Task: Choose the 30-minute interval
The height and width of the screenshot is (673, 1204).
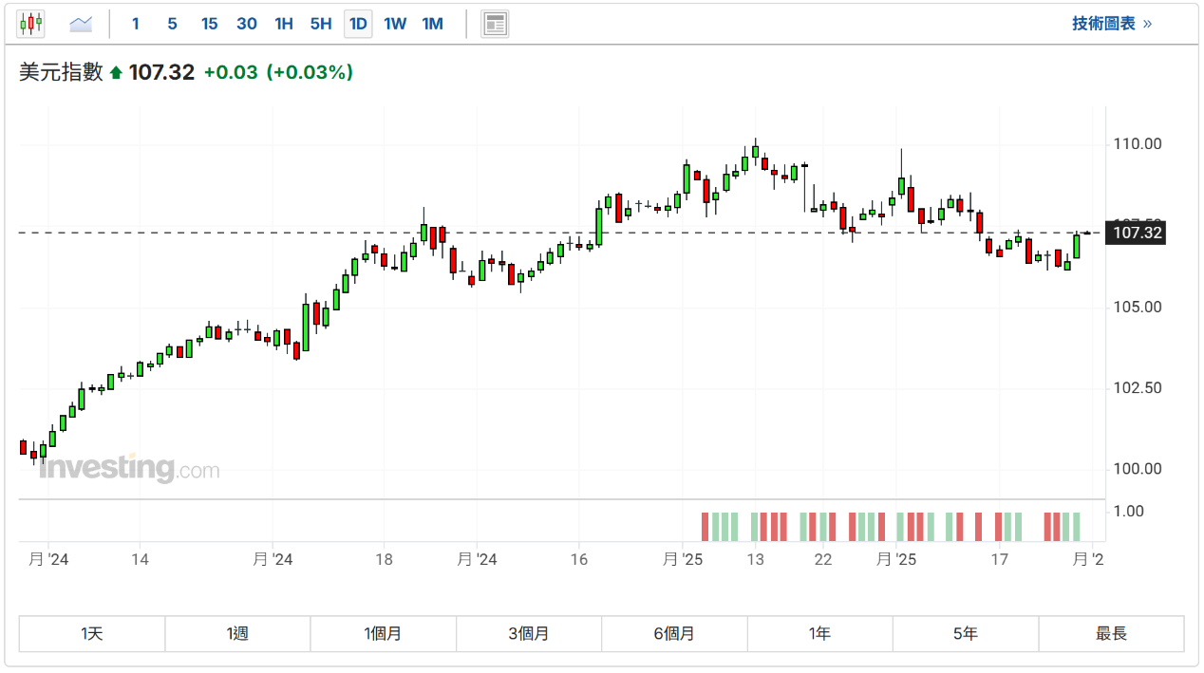Action: click(x=247, y=24)
